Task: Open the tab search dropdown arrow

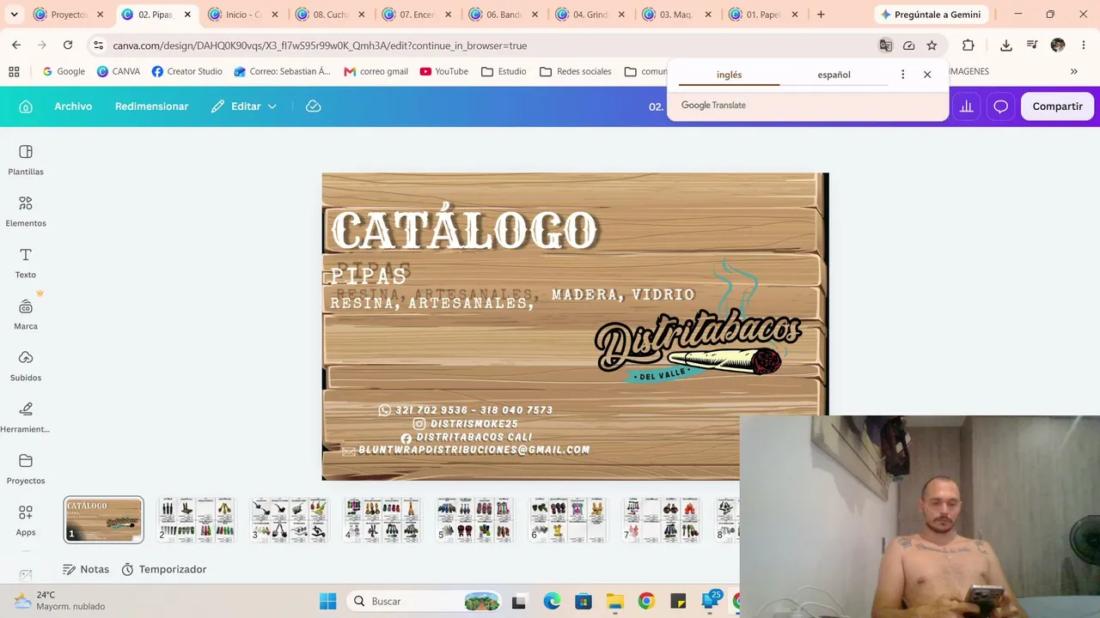Action: (x=14, y=15)
